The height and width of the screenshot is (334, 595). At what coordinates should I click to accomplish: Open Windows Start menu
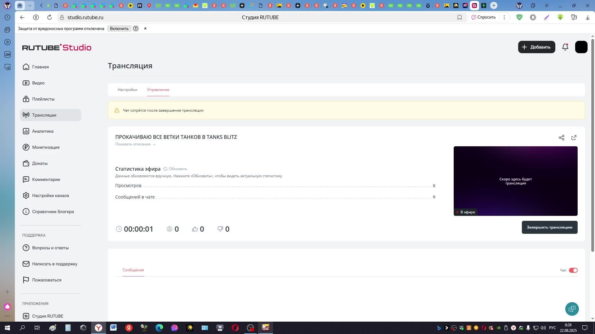click(x=7, y=328)
